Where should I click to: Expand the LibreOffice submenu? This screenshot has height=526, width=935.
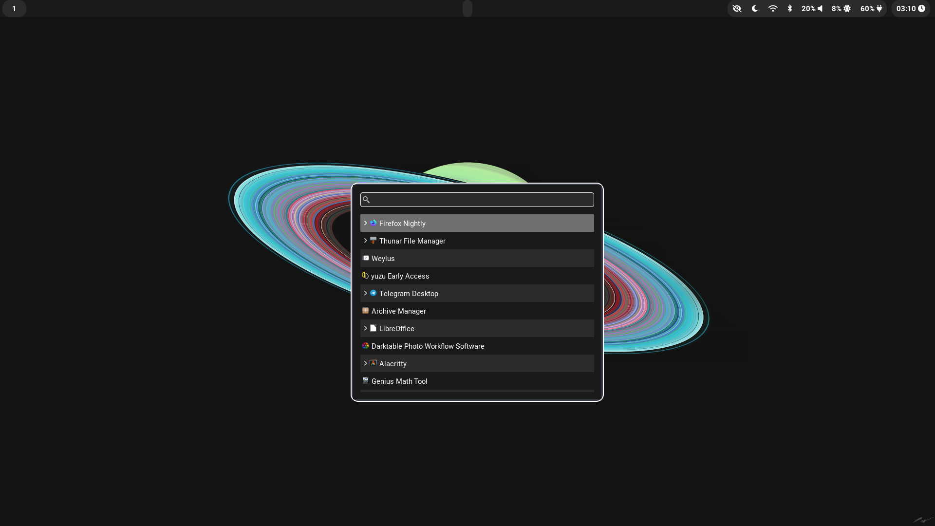(x=365, y=328)
